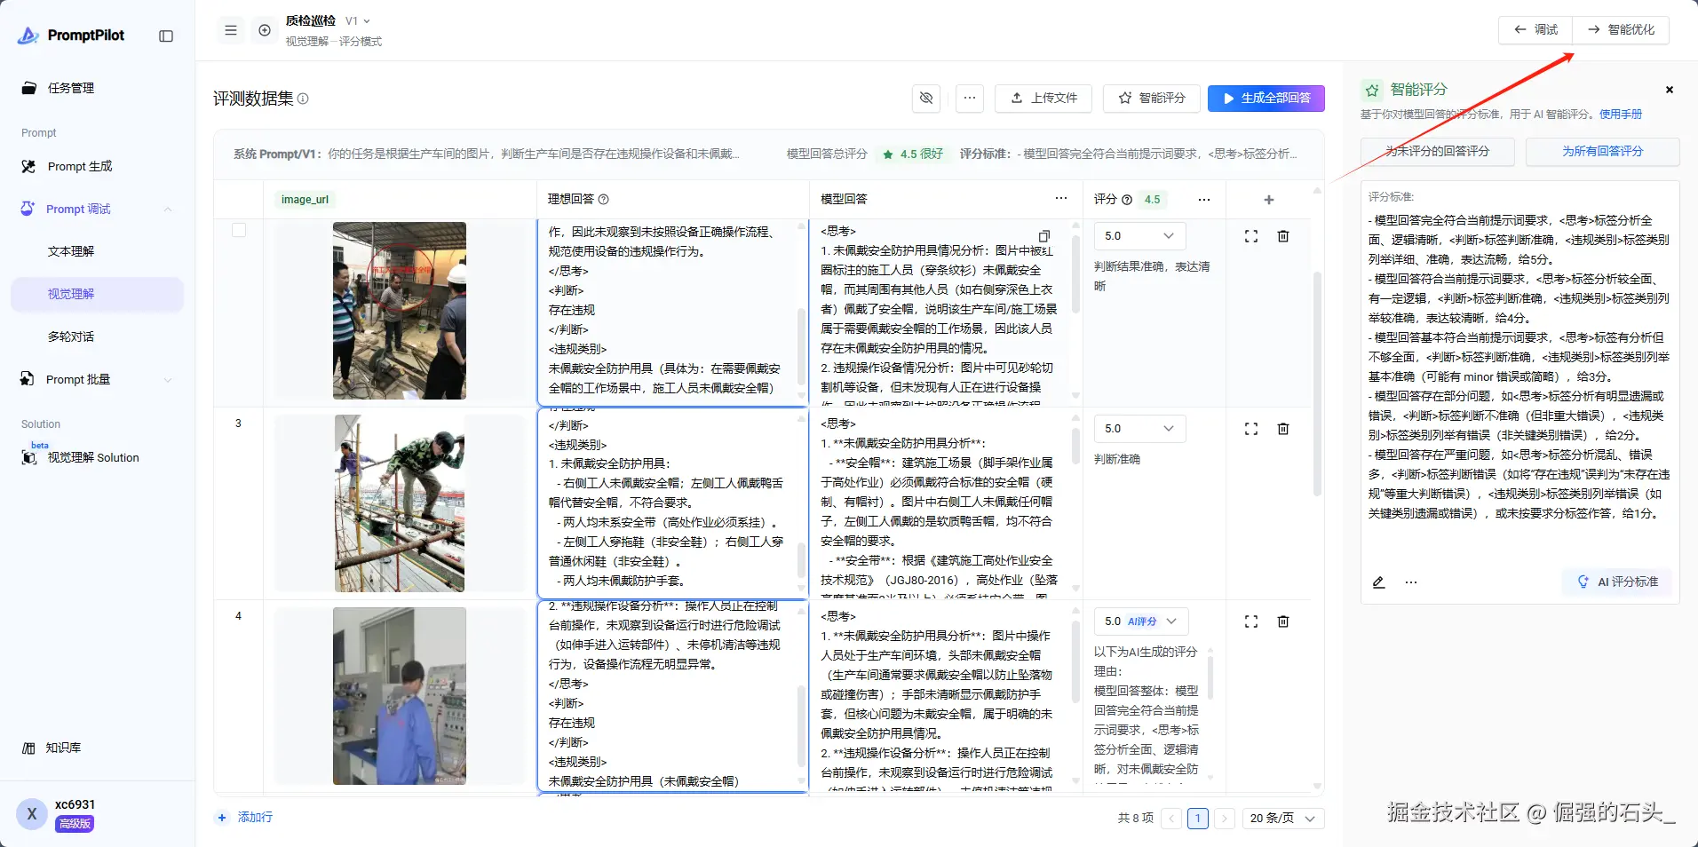Screen dimensions: 1698x847
Task: Click the image_url column header
Action: pyautogui.click(x=305, y=200)
